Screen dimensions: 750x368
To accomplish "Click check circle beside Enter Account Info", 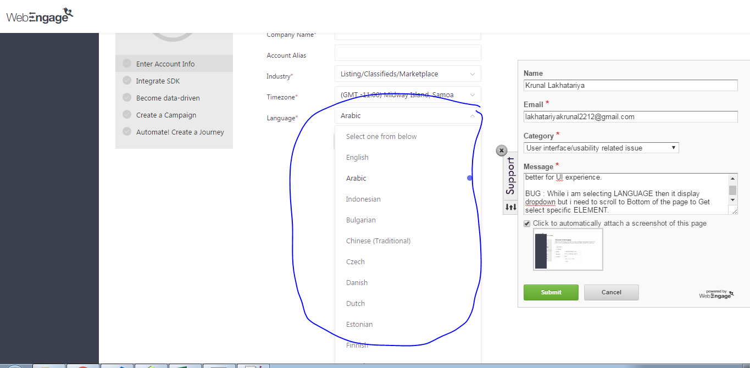I will coord(127,64).
